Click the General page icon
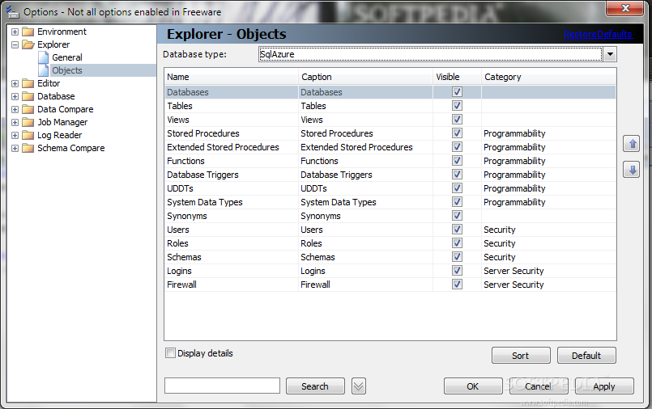Image resolution: width=652 pixels, height=409 pixels. tap(43, 57)
